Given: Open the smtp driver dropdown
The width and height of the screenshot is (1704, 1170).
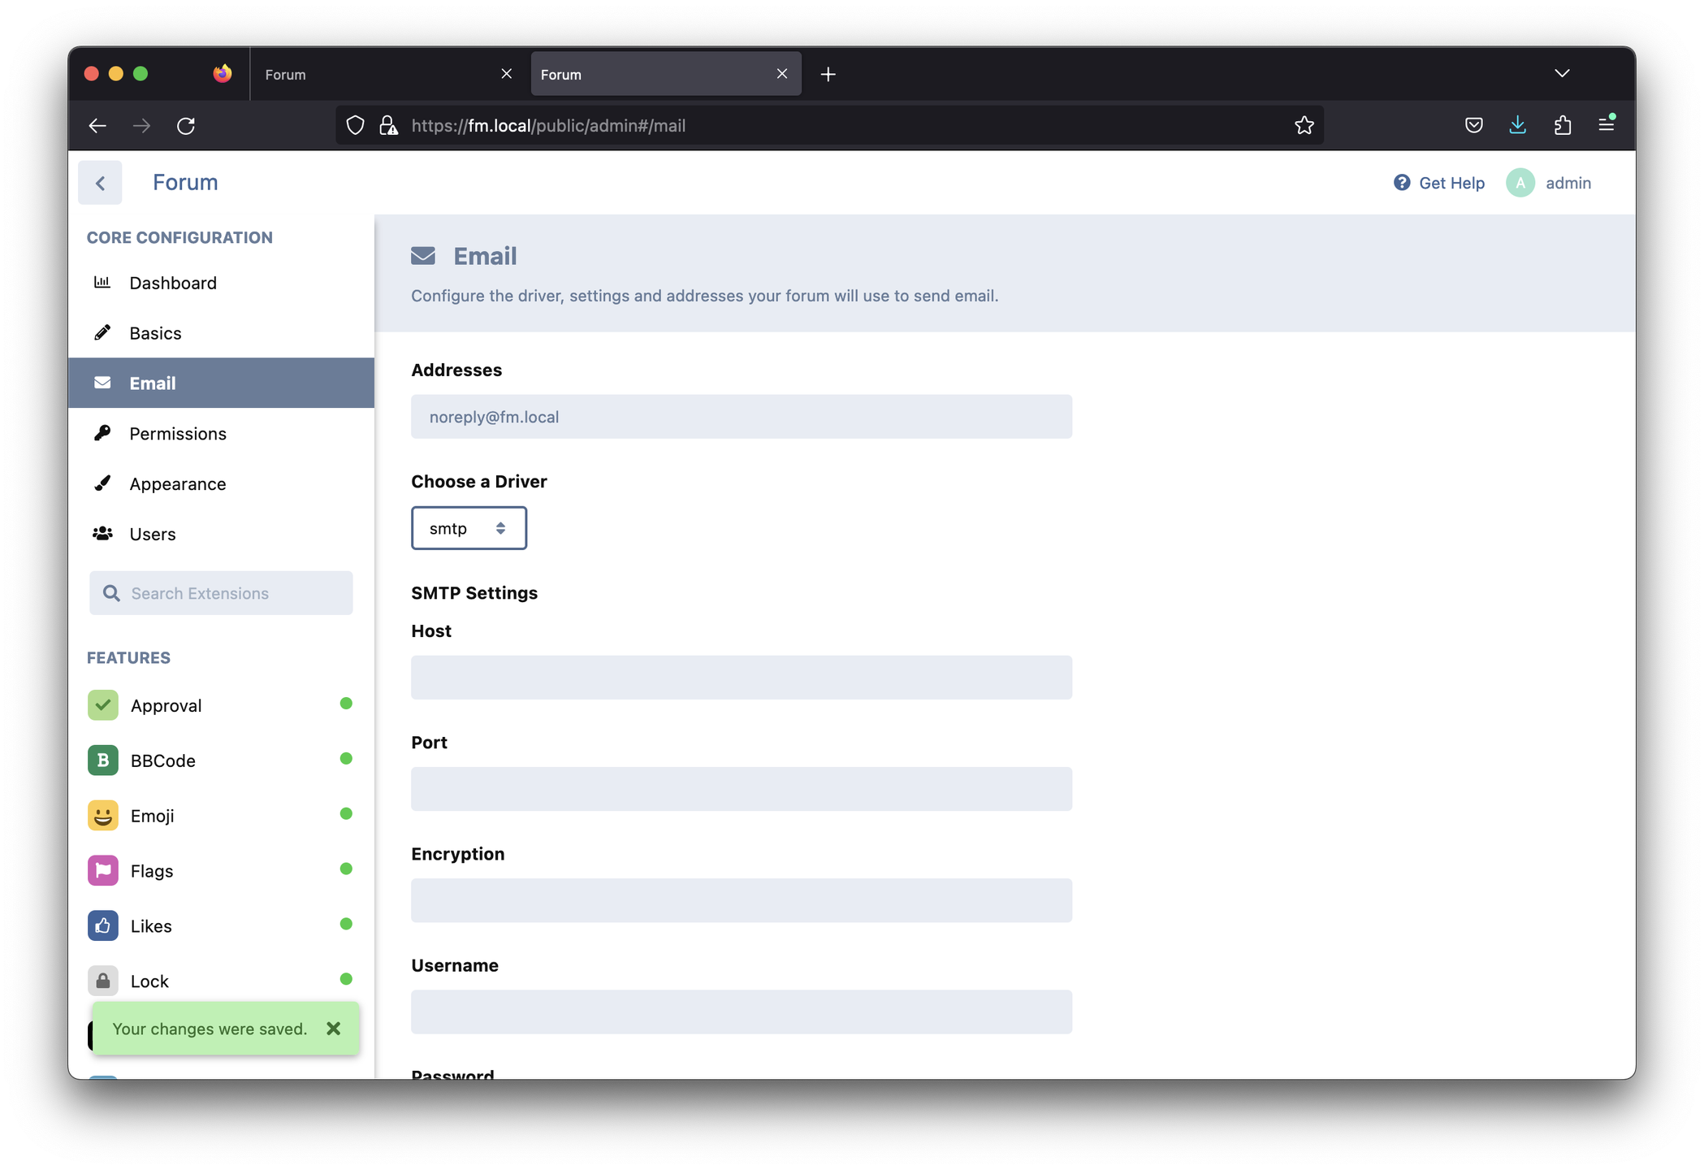Looking at the screenshot, I should 469,528.
